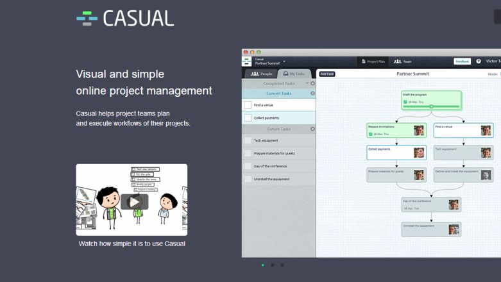Viewport: 501px width, 282px height.
Task: Click the Add Task button
Action: pos(327,74)
